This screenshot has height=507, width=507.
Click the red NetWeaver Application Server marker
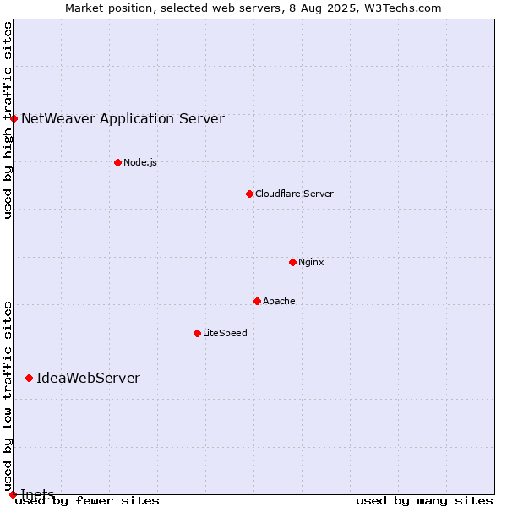[x=14, y=119]
